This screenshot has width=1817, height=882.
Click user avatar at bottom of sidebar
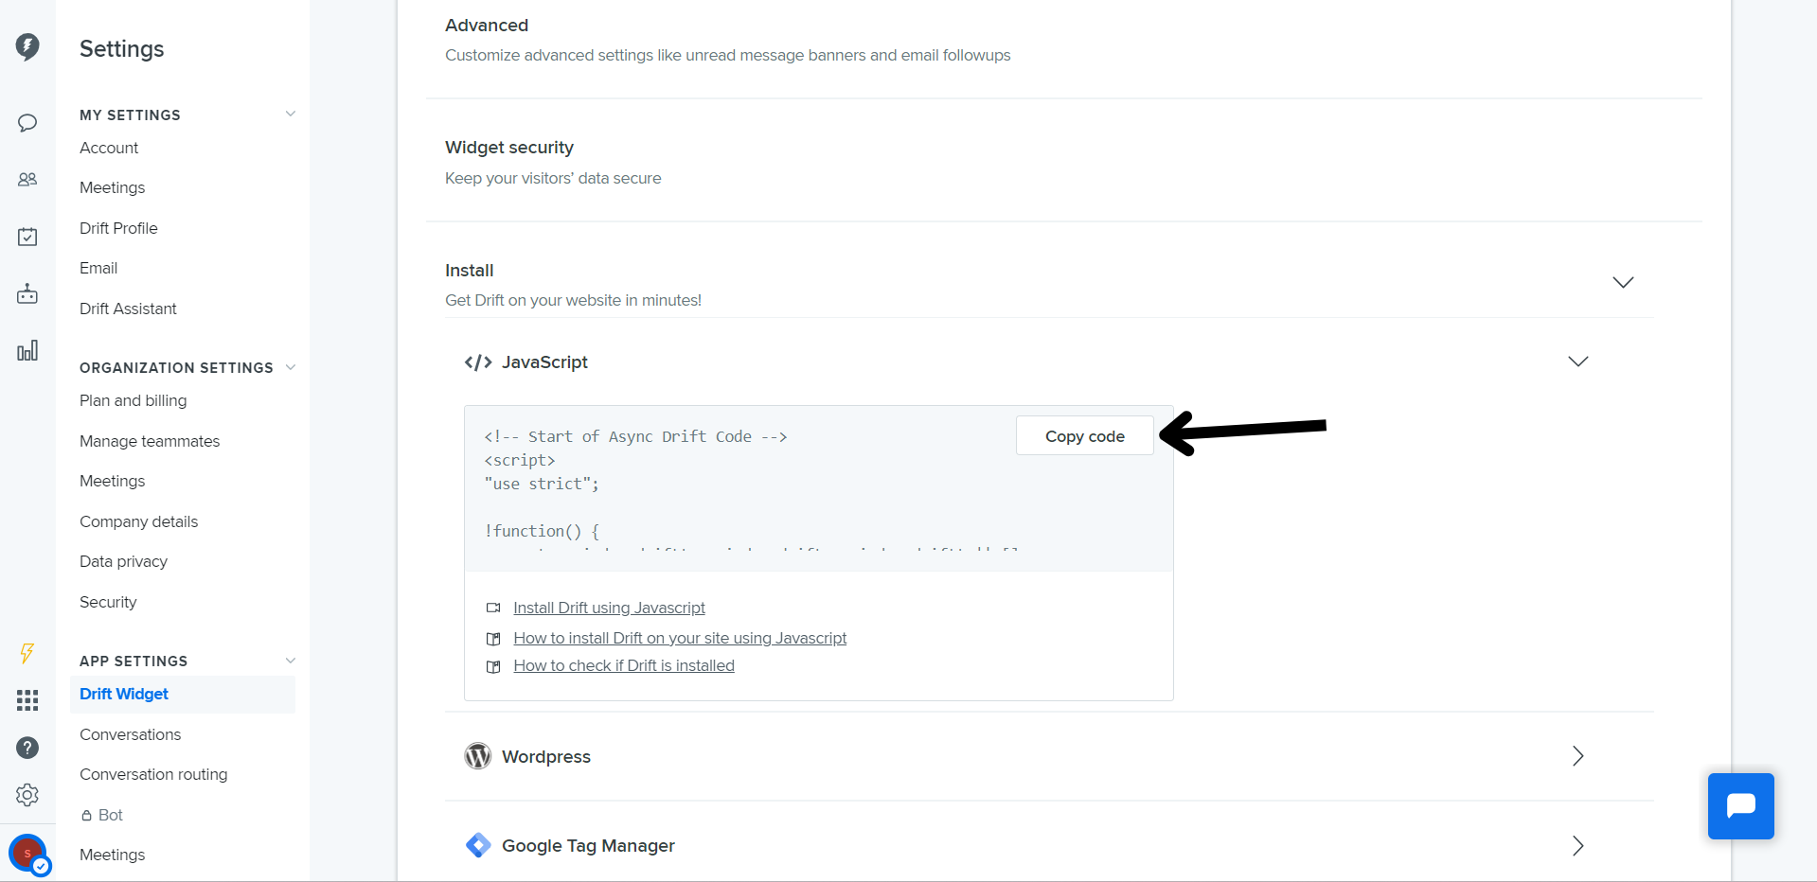(x=28, y=854)
